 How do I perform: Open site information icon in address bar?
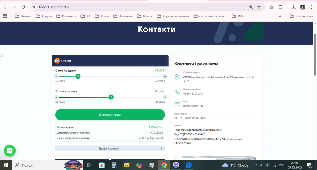pyautogui.click(x=34, y=7)
